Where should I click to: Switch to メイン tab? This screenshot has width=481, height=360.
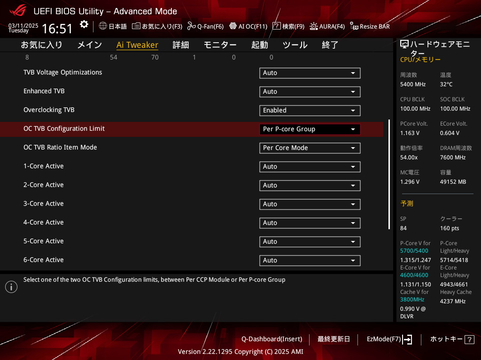90,45
